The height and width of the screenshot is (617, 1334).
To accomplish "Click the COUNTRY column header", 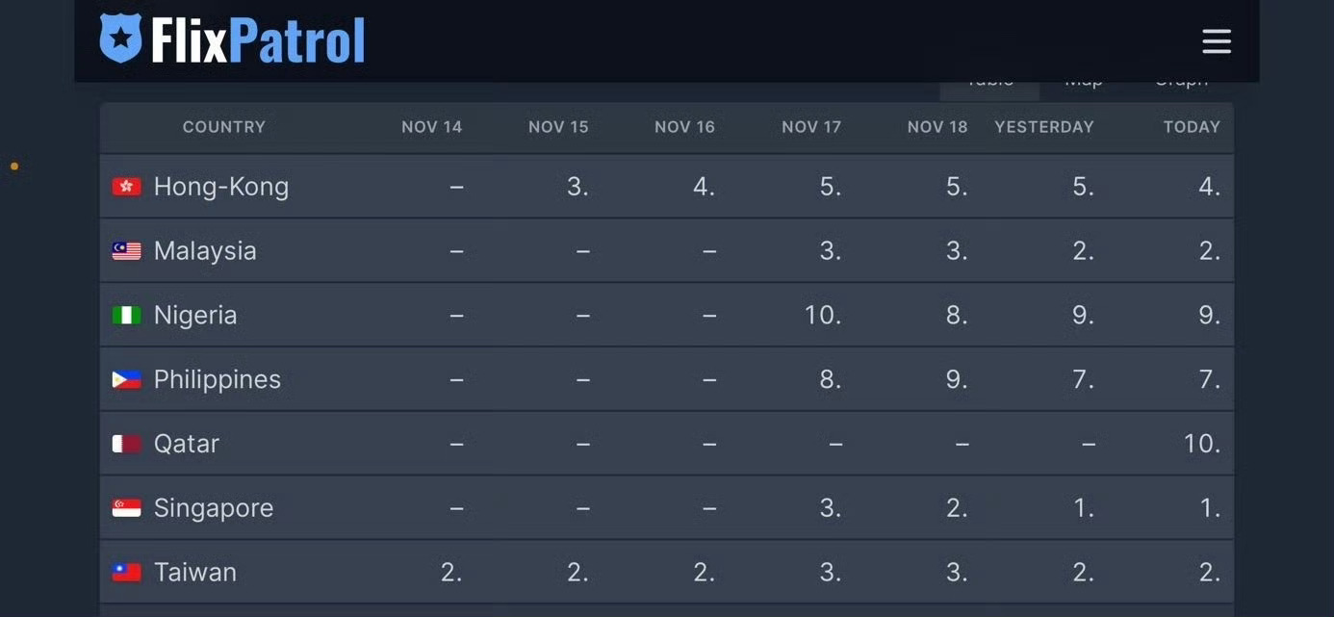I will coord(224,127).
